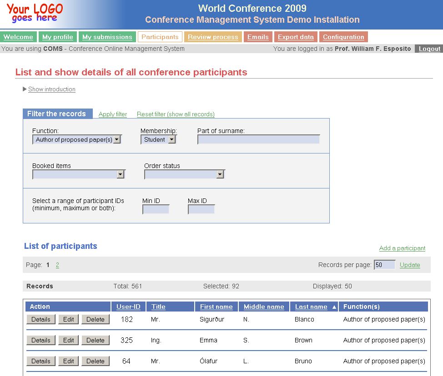This screenshot has width=443, height=376.
Task: Click the Displayed: 50 text
Action: tap(332, 286)
